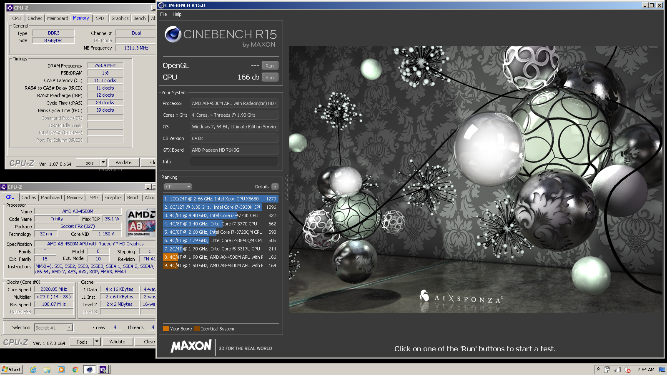The width and height of the screenshot is (667, 375).
Task: Switch to Caches tab in upper CPU-Z
Action: click(35, 18)
